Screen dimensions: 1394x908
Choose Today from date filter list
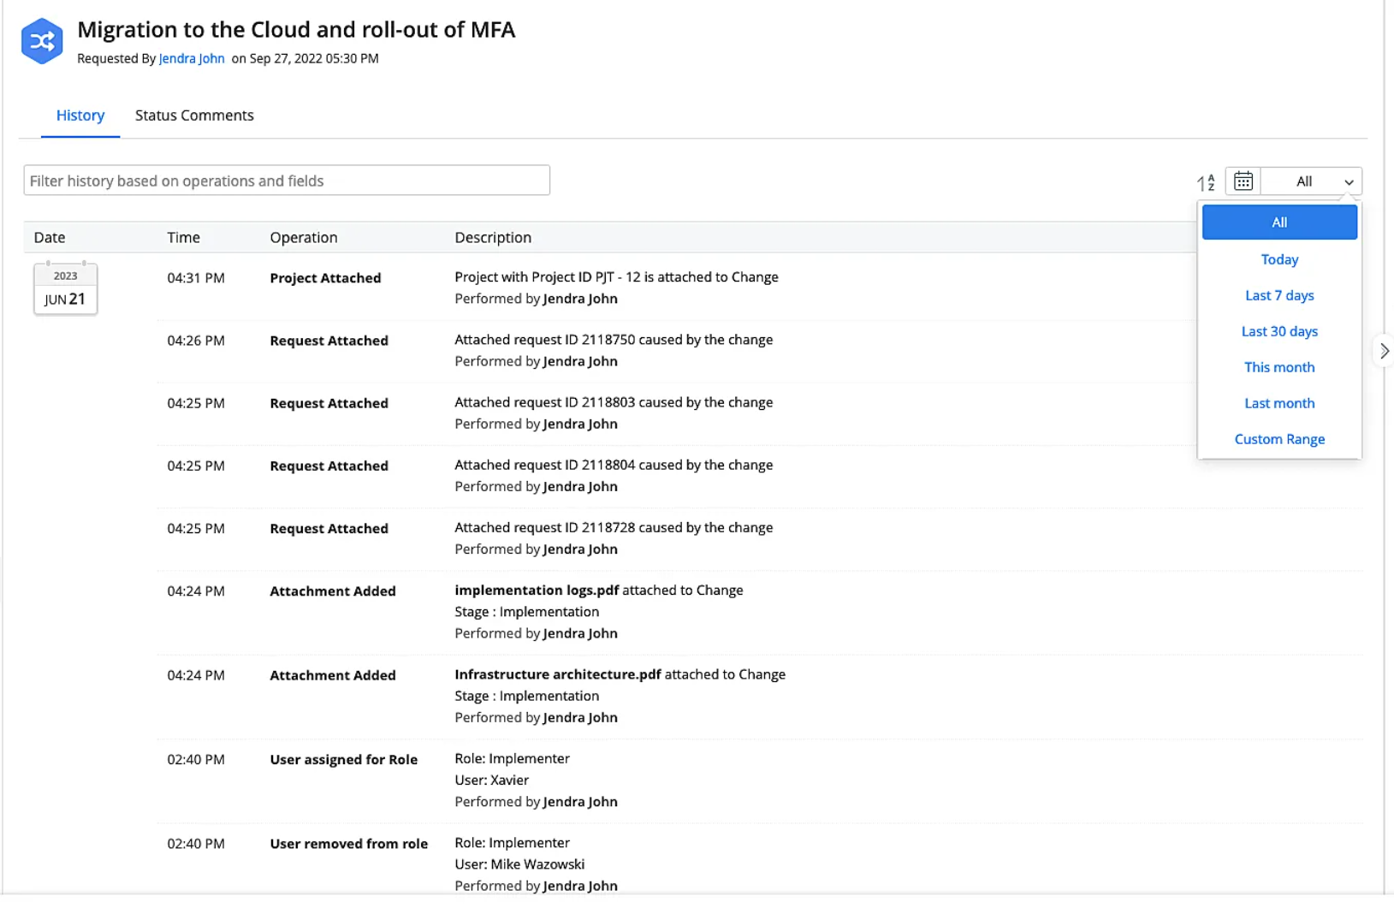pyautogui.click(x=1279, y=259)
